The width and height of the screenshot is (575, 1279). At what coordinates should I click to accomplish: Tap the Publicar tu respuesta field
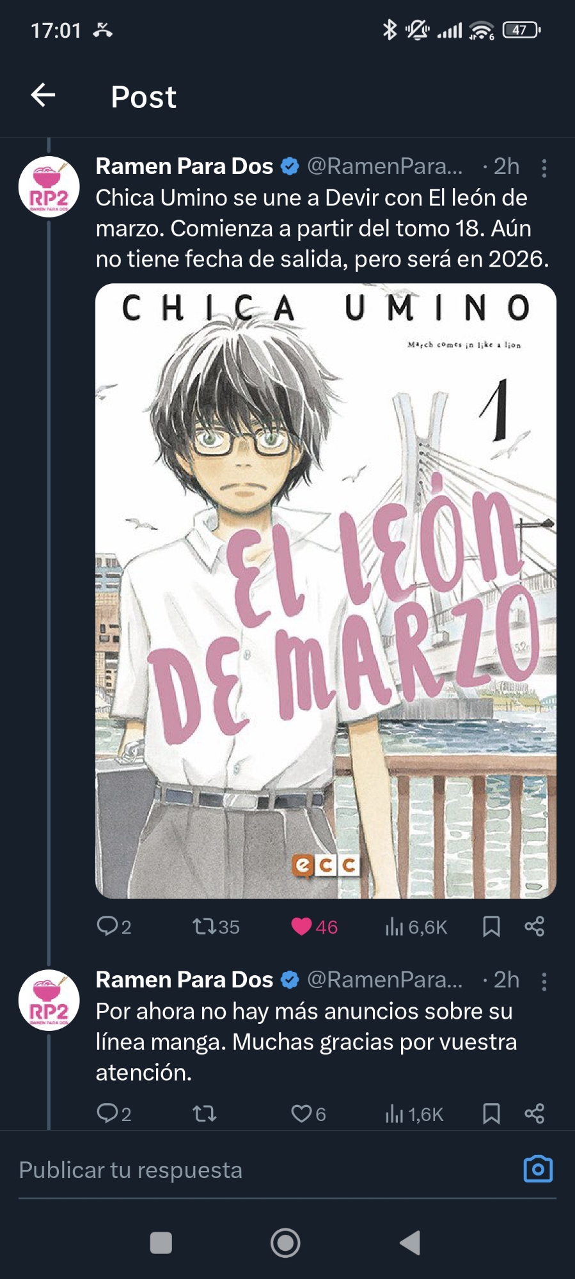[262, 1170]
